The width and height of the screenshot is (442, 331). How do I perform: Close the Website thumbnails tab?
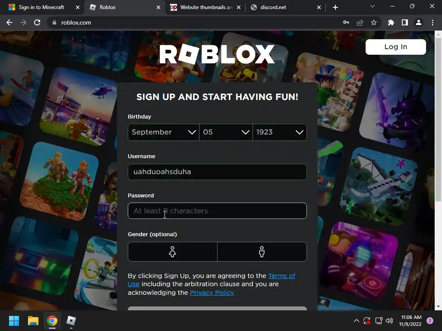pyautogui.click(x=239, y=7)
